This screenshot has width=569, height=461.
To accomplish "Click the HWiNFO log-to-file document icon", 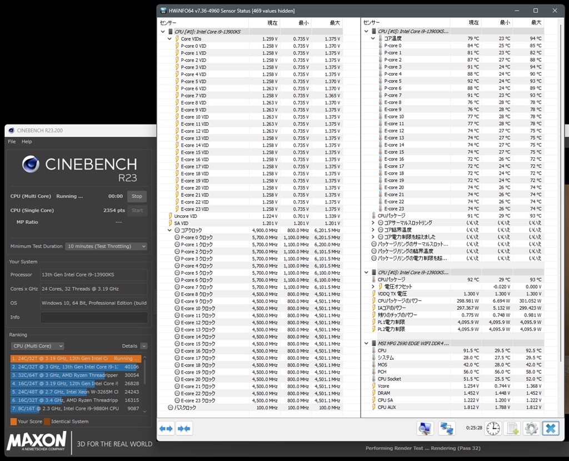I will pos(513,429).
